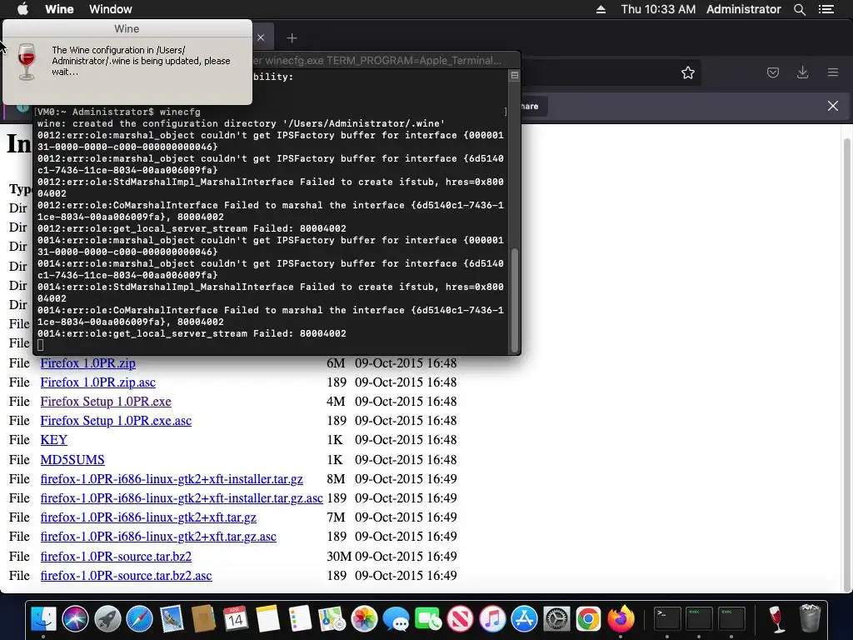Screen dimensions: 853x640
Task: Download Firefox Setup 1.0PR.exe
Action: click(x=106, y=401)
